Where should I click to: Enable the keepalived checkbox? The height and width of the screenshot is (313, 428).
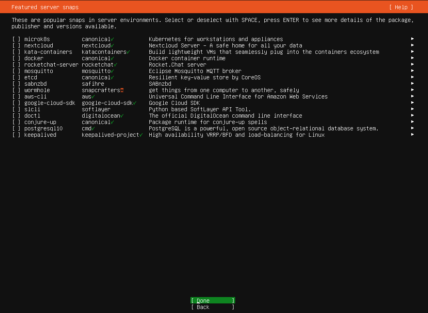(x=16, y=135)
